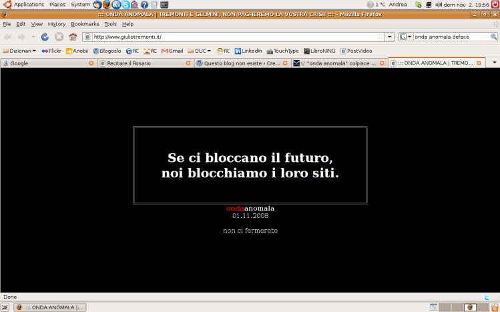Open the History menu
The height and width of the screenshot is (312, 500).
coord(57,24)
